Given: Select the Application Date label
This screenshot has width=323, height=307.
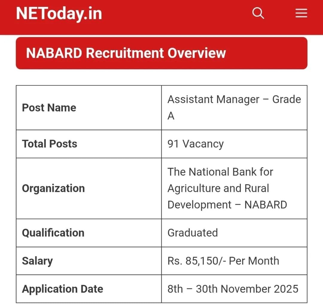Looking at the screenshot, I should pyautogui.click(x=63, y=289).
